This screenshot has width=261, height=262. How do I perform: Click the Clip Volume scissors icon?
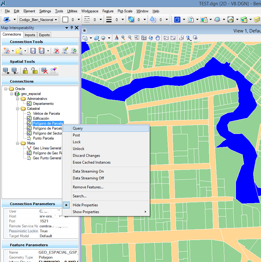189,38
